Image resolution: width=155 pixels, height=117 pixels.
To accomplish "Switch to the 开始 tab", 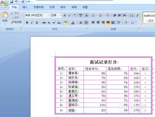I will pos(14,7).
